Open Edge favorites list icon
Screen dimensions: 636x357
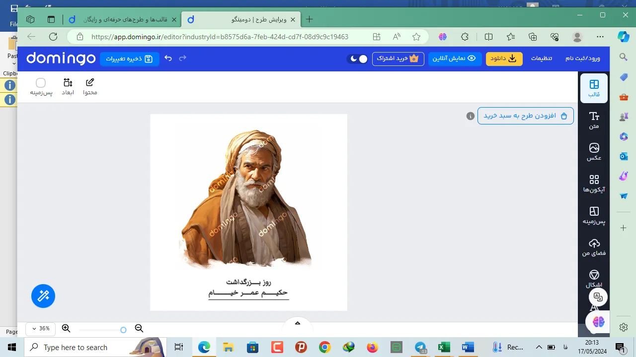[x=511, y=37]
